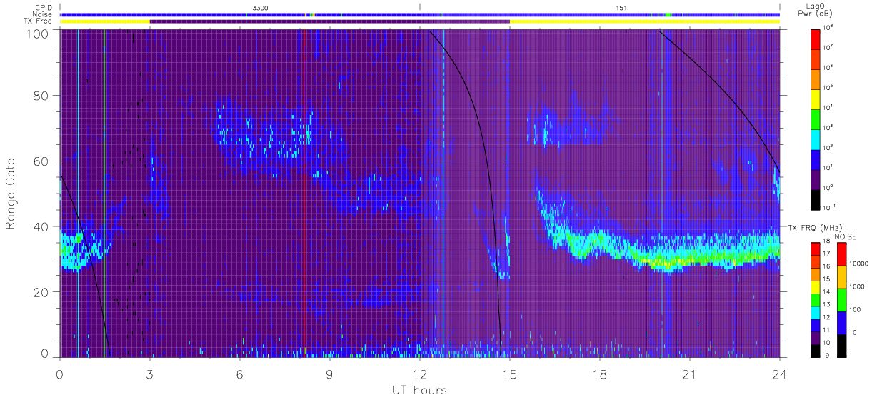Click the 'Lag0 Pwr (dB)' colorbar title
The width and height of the screenshot is (877, 405).
pos(816,9)
